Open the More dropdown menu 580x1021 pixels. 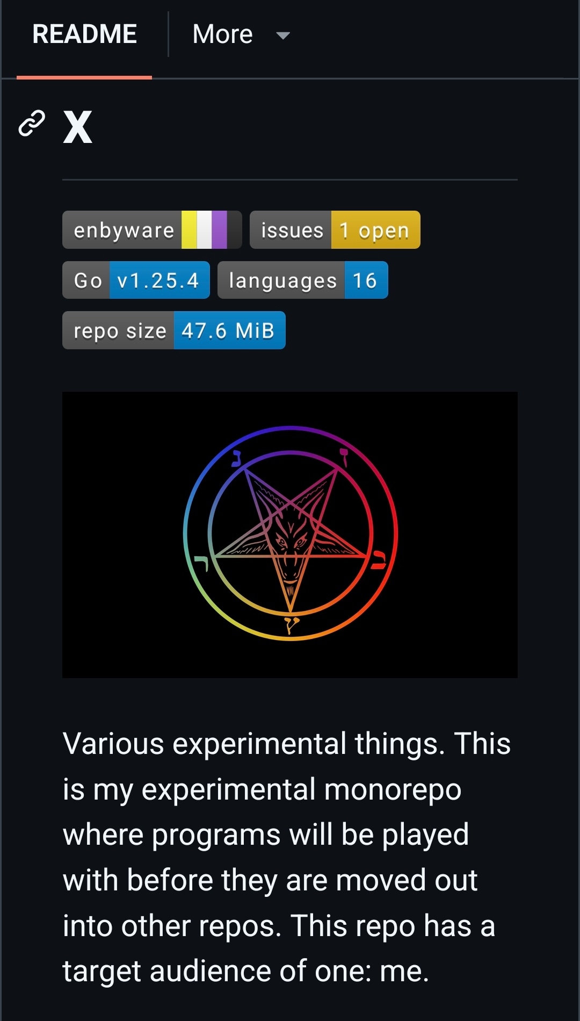pyautogui.click(x=222, y=34)
